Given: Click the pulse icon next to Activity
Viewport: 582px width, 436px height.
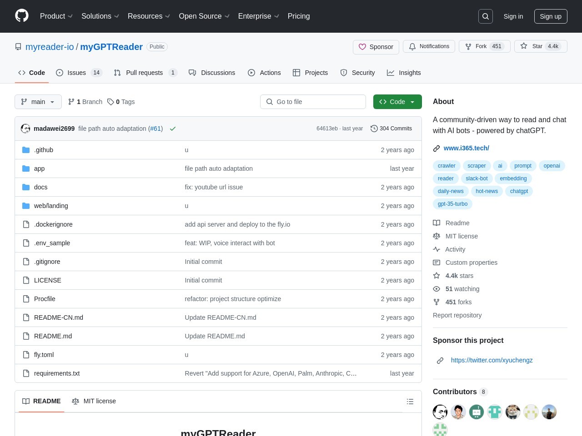Looking at the screenshot, I should point(436,249).
